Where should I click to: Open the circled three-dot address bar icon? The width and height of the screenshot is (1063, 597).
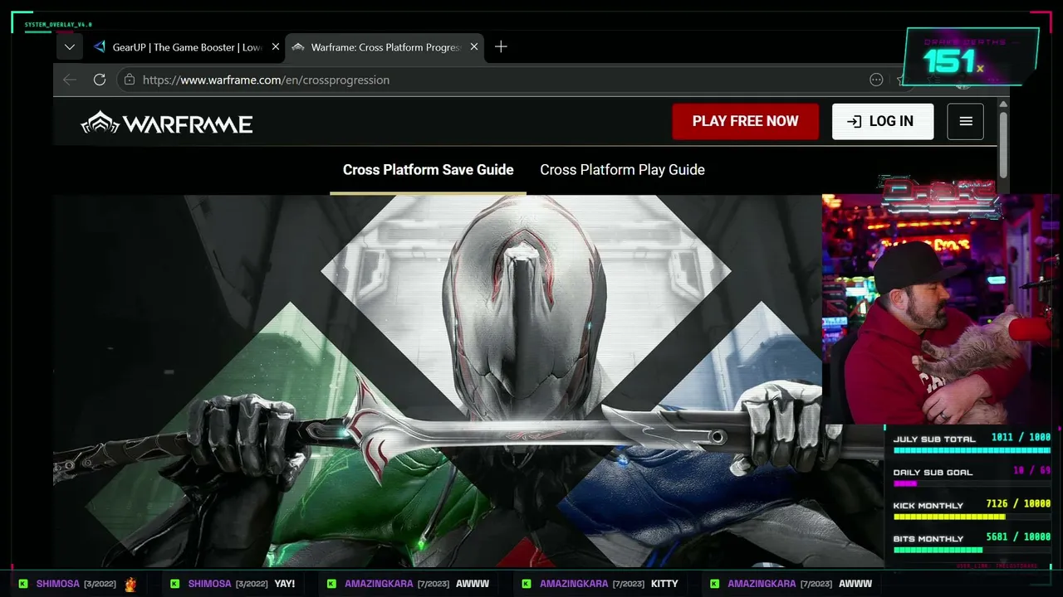[876, 80]
